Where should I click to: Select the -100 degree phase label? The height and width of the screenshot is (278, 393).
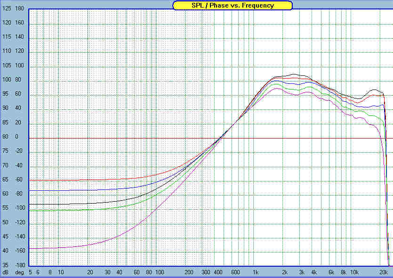tap(20, 208)
